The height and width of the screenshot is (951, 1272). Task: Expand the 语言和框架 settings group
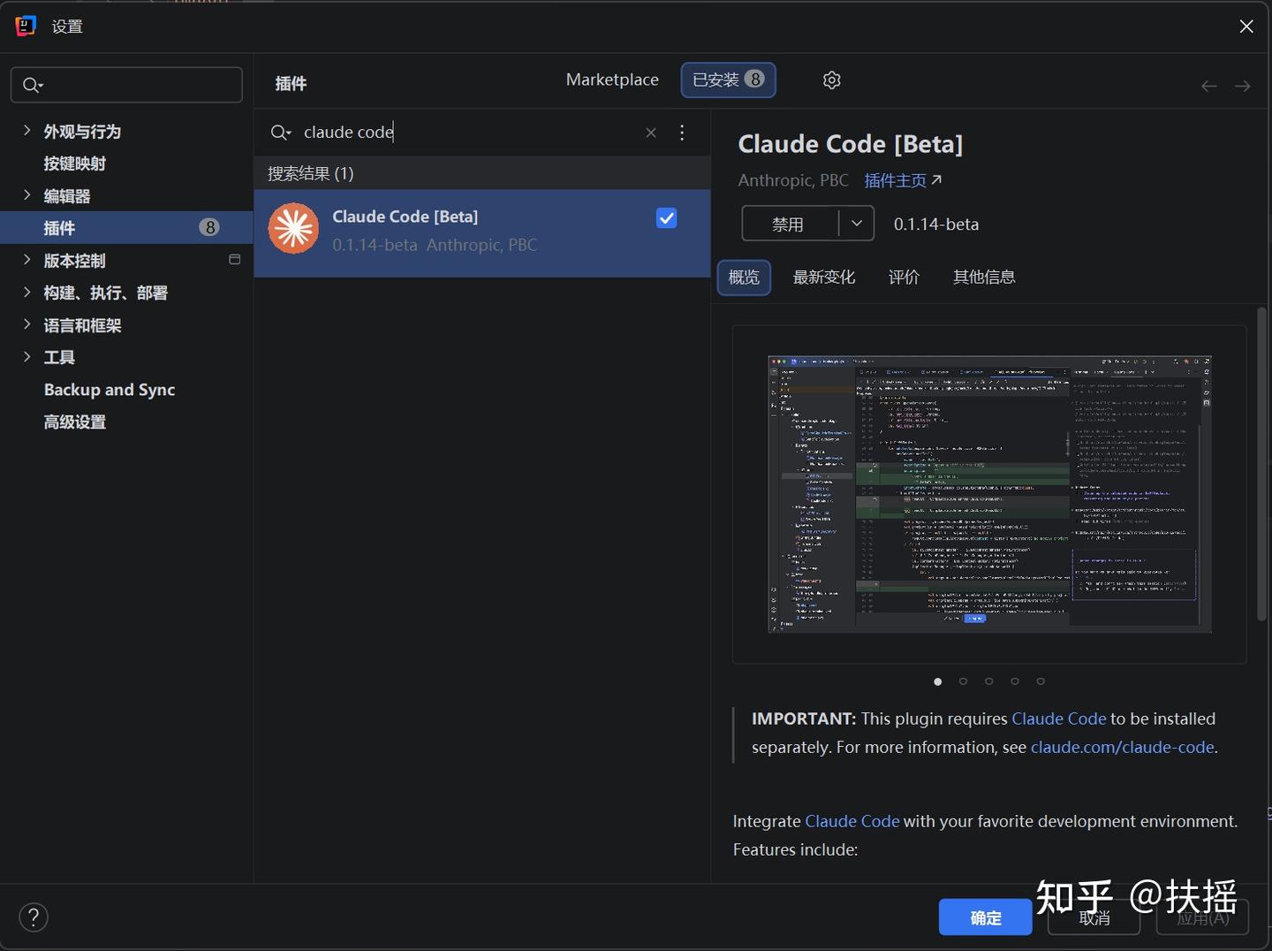tap(26, 324)
